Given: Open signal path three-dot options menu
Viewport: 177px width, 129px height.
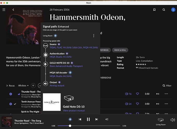Looking at the screenshot, I should coord(94,36).
